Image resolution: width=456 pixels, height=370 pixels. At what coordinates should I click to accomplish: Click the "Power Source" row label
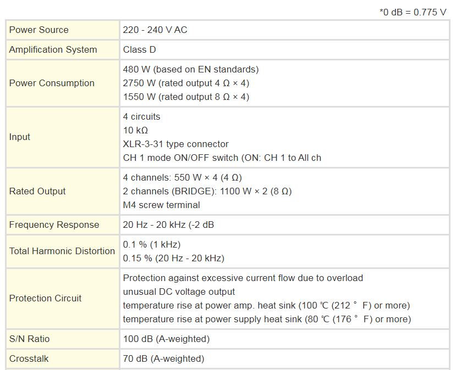[39, 30]
